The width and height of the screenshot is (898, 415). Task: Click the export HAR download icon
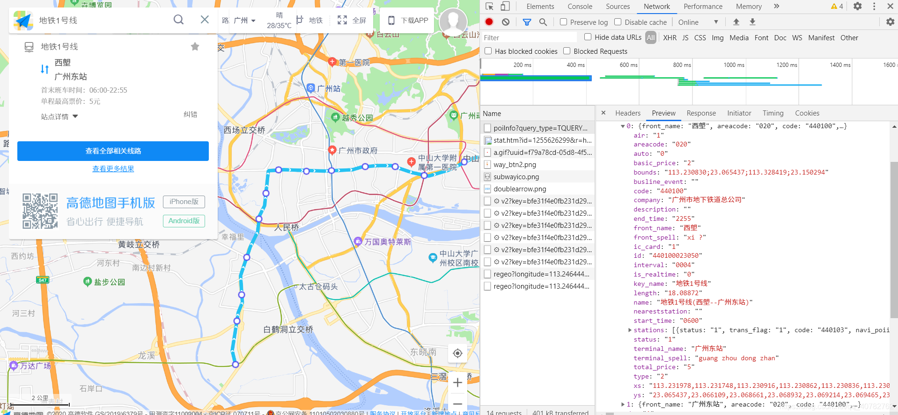(752, 22)
